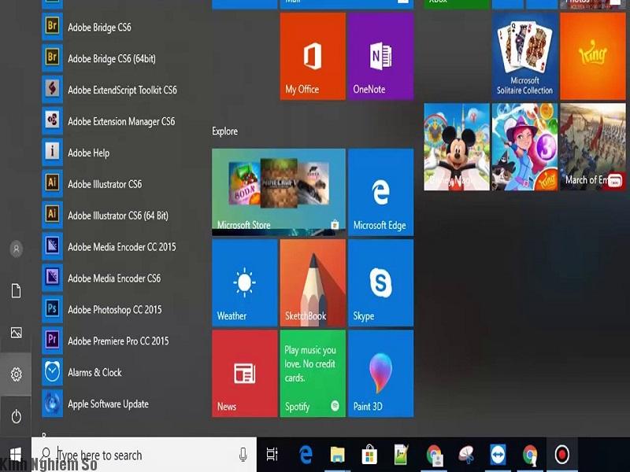Open Task View from the taskbar
Image resolution: width=630 pixels, height=472 pixels.
click(x=272, y=455)
